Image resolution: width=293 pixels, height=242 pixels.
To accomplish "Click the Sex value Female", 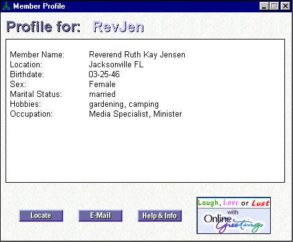I will pos(102,85).
